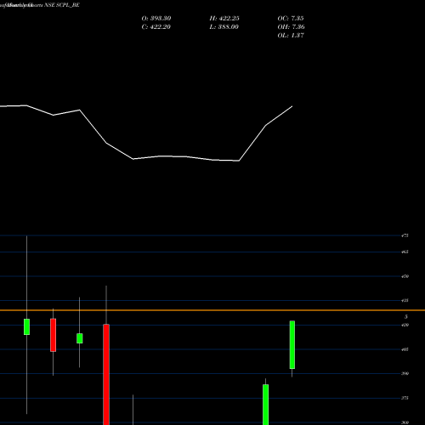This screenshot has height=425, width=425.
Task: Click the 435 price axis label
Action: [x=405, y=300]
